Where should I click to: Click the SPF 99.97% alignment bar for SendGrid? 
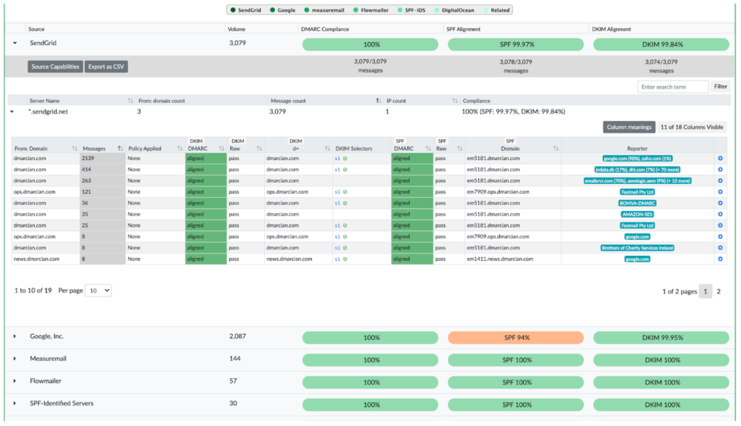[x=515, y=44]
